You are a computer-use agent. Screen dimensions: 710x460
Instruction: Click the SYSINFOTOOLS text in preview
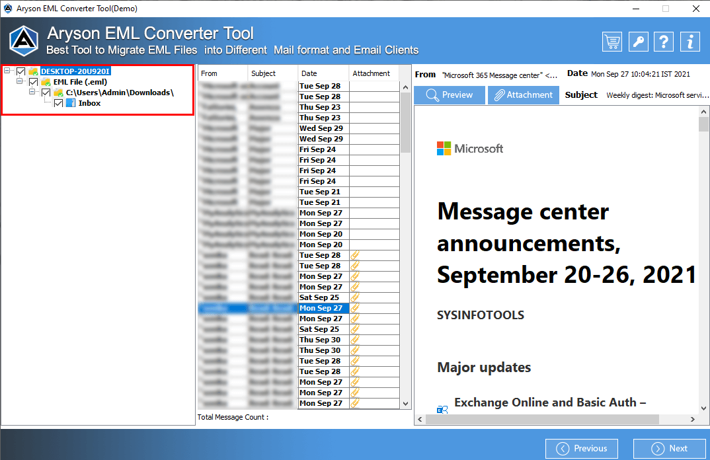coord(481,315)
